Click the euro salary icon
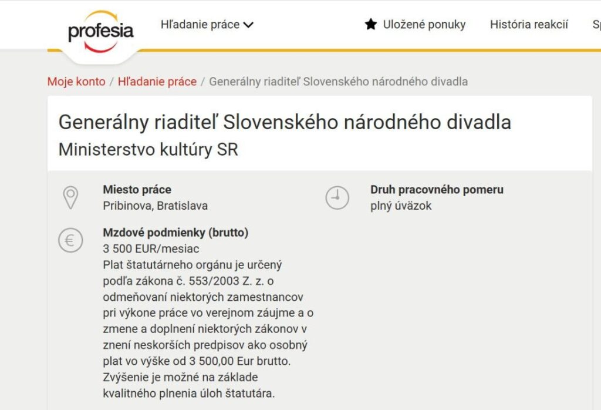 click(70, 240)
